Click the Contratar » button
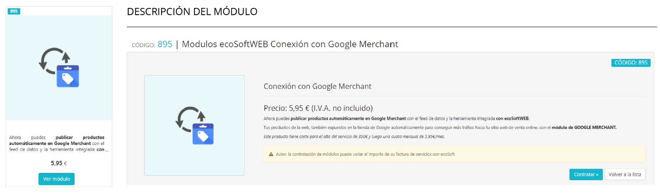 click(586, 175)
